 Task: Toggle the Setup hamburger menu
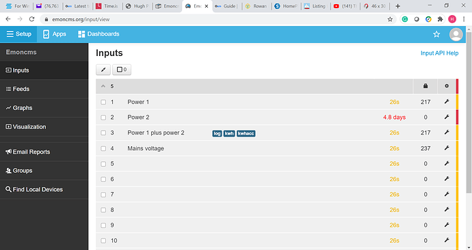(x=18, y=34)
